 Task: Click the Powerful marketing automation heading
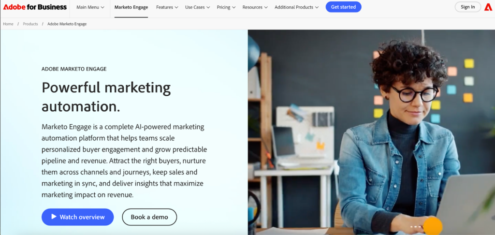106,97
